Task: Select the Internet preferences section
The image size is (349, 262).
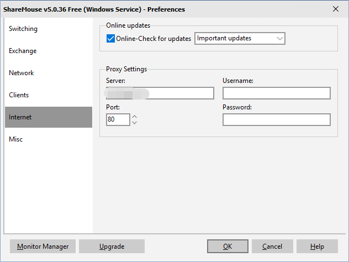Action: point(49,117)
